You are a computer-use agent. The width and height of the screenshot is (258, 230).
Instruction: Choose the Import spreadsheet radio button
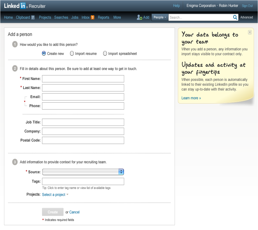pyautogui.click(x=105, y=53)
